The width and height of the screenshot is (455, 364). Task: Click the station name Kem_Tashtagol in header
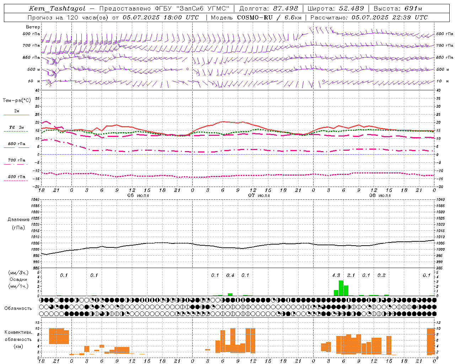[x=57, y=9]
